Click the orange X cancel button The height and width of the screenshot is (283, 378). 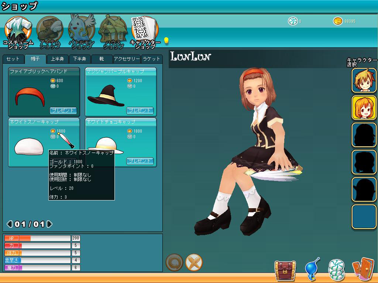(194, 263)
